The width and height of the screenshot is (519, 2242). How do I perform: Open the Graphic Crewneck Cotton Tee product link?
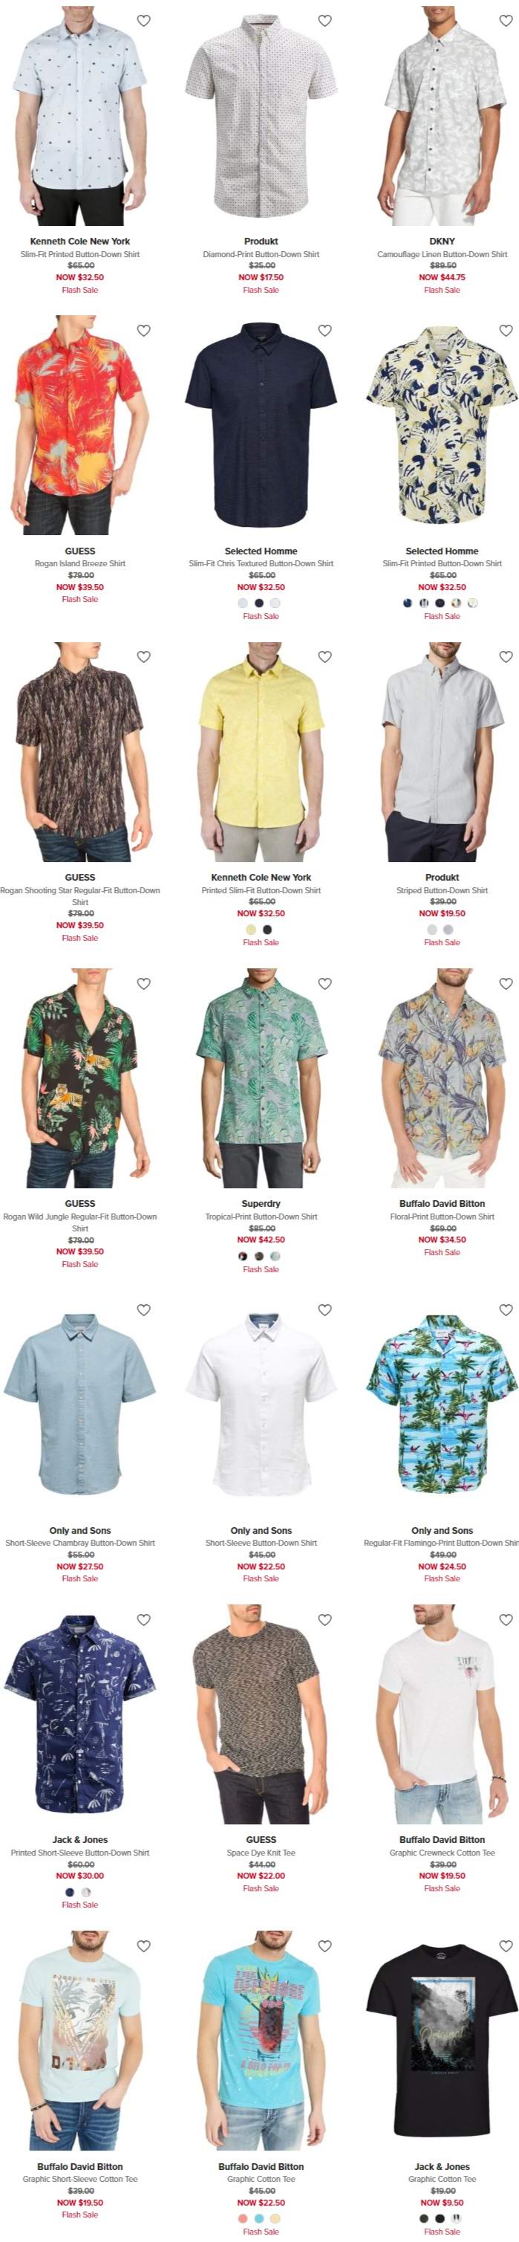tap(442, 1853)
